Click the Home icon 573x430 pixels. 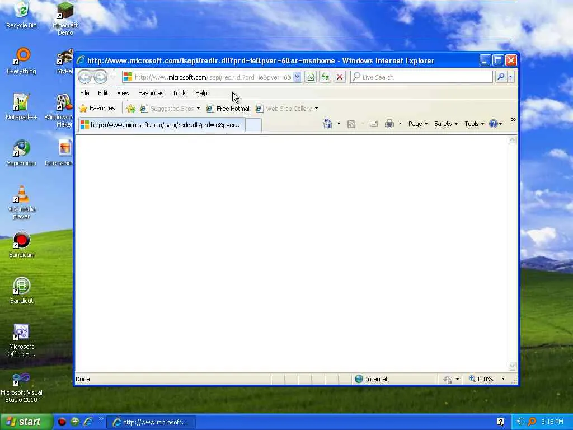(x=327, y=124)
